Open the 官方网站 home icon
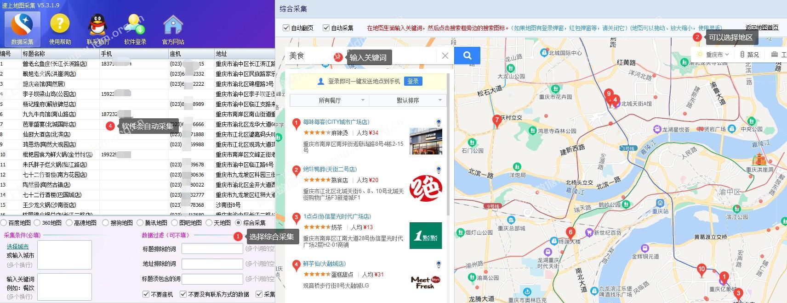The height and width of the screenshot is (303, 787). (173, 29)
